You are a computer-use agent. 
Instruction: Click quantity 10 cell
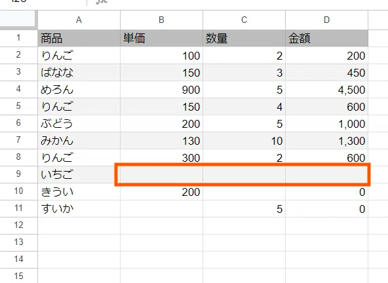[244, 140]
